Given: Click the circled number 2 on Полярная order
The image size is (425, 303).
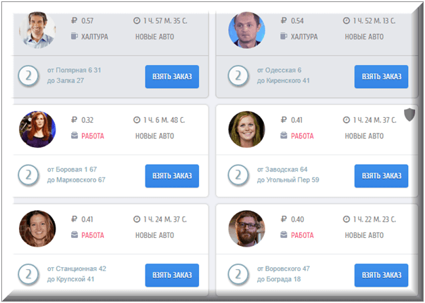Looking at the screenshot, I should pyautogui.click(x=28, y=76).
